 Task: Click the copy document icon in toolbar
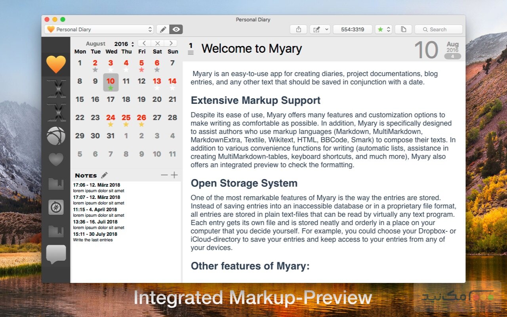click(x=403, y=29)
